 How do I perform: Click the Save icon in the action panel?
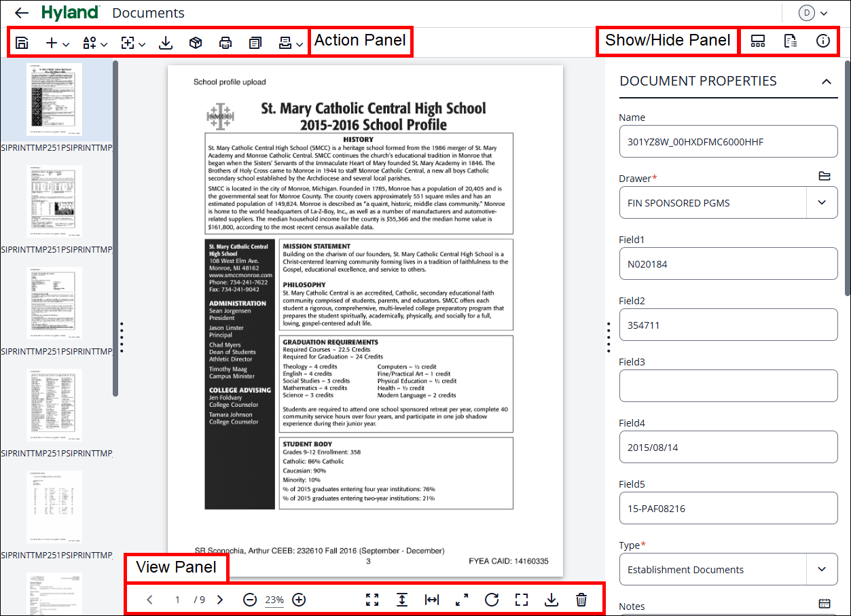22,43
